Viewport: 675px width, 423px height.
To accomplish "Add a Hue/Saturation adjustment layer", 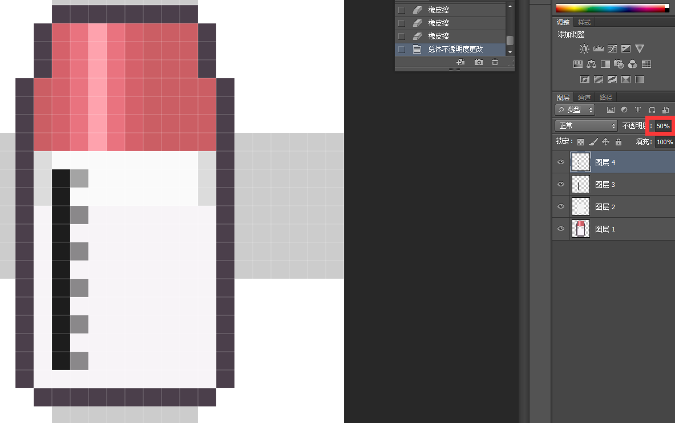I will 577,64.
